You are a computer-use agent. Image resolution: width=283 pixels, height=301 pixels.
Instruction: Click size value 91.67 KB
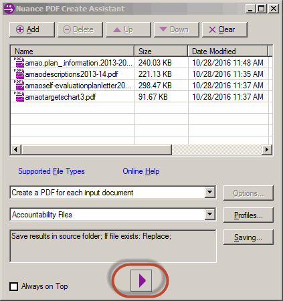coord(153,97)
